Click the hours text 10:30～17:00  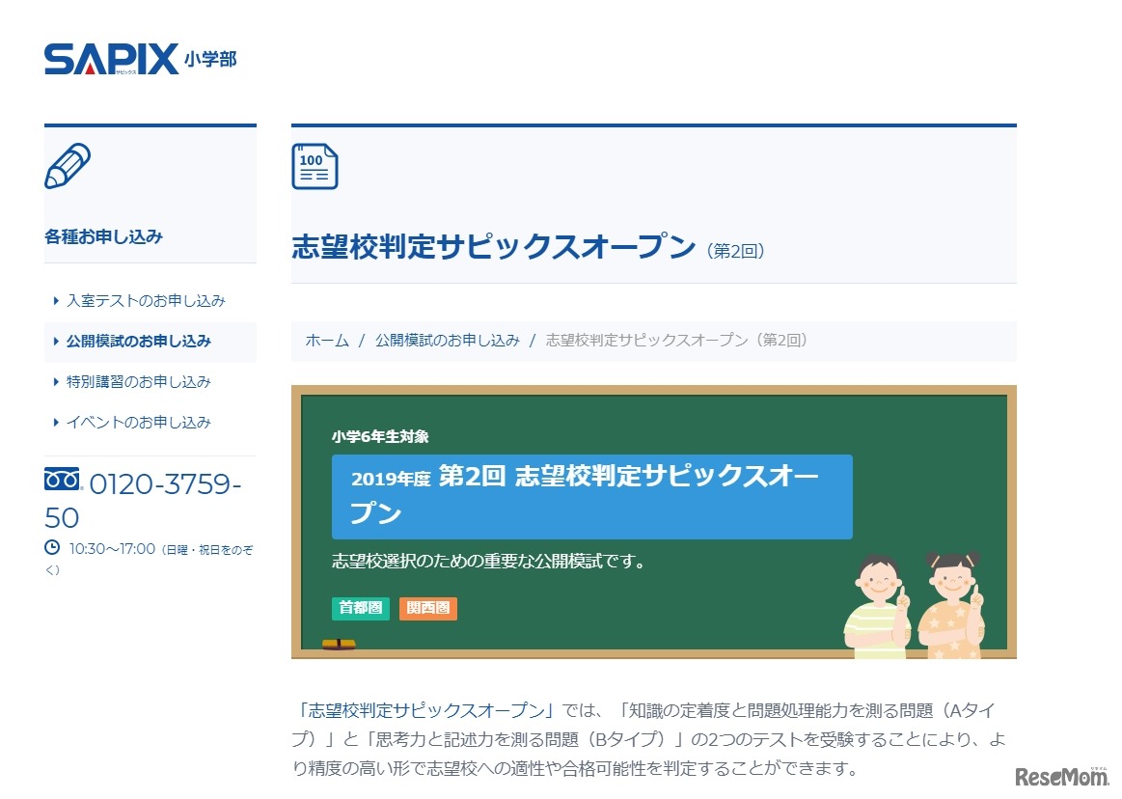[112, 549]
